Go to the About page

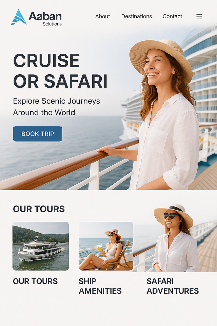[103, 16]
